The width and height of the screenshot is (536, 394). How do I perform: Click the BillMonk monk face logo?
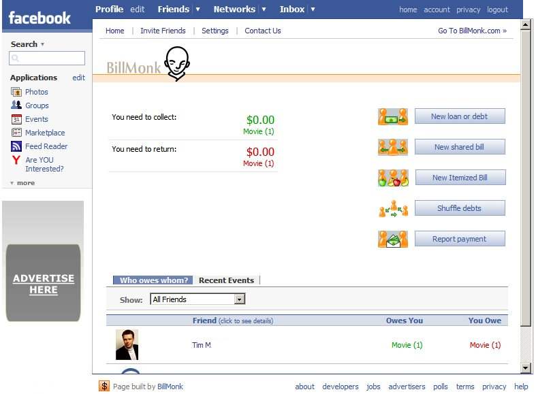point(176,64)
